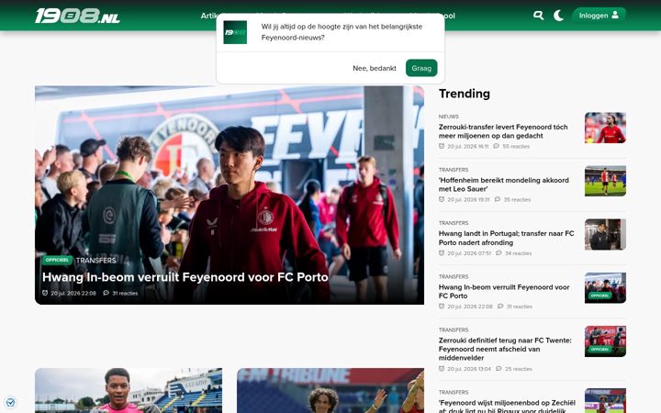Click clock icon beside 20 jul. 2026 19:31
The width and height of the screenshot is (661, 413).
pos(442,199)
